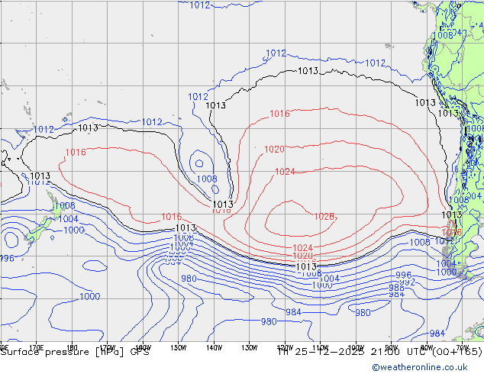Click the 1008 label off southern Chile near 80W
Image resolution: width=484 pixels, height=374 pixels.
coord(419,243)
